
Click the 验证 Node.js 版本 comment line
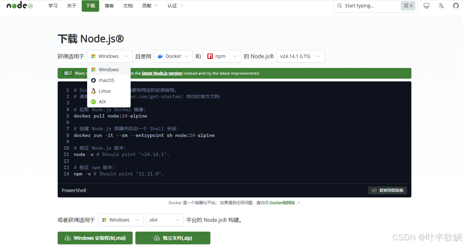coord(100,148)
